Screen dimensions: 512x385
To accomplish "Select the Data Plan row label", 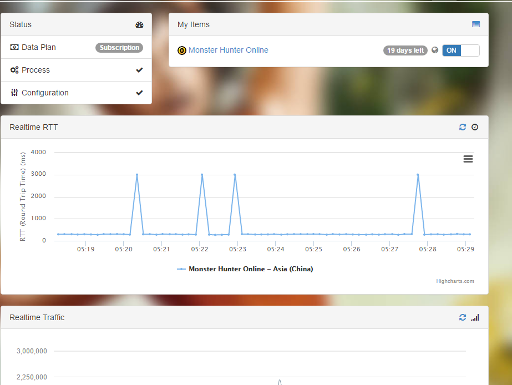I will click(38, 47).
